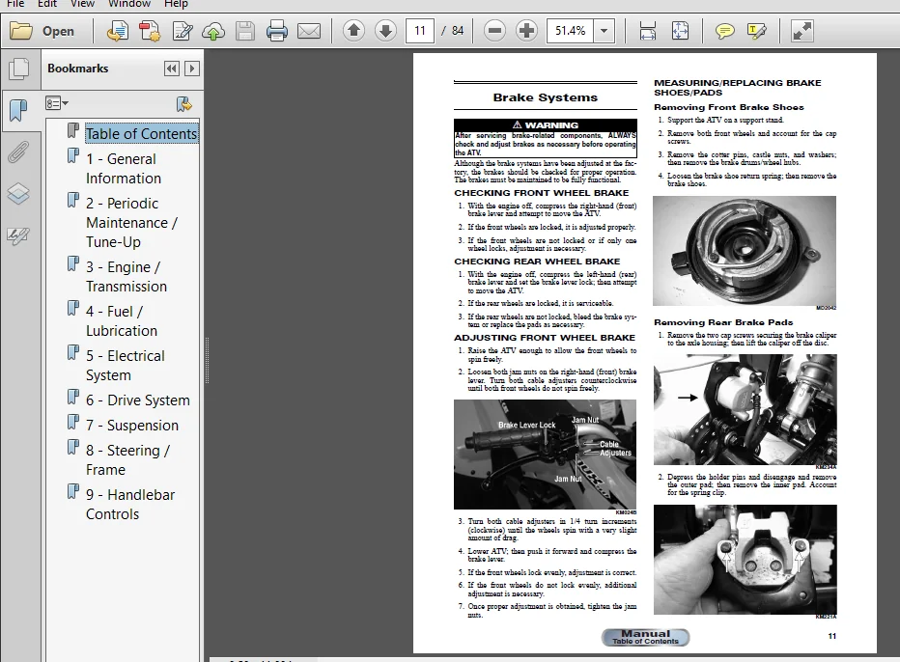Click the brake lever lock photo
Image resolution: width=900 pixels, height=662 pixels.
(545, 455)
